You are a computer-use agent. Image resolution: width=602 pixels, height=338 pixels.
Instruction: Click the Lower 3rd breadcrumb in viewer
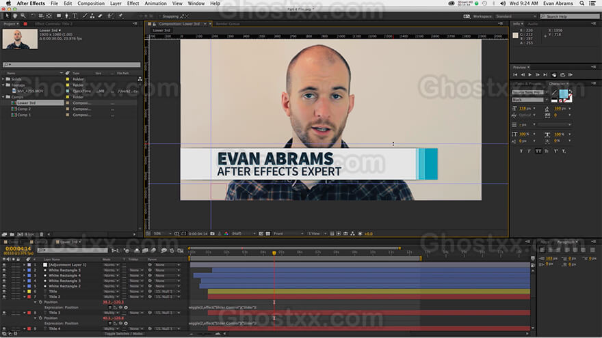(161, 30)
